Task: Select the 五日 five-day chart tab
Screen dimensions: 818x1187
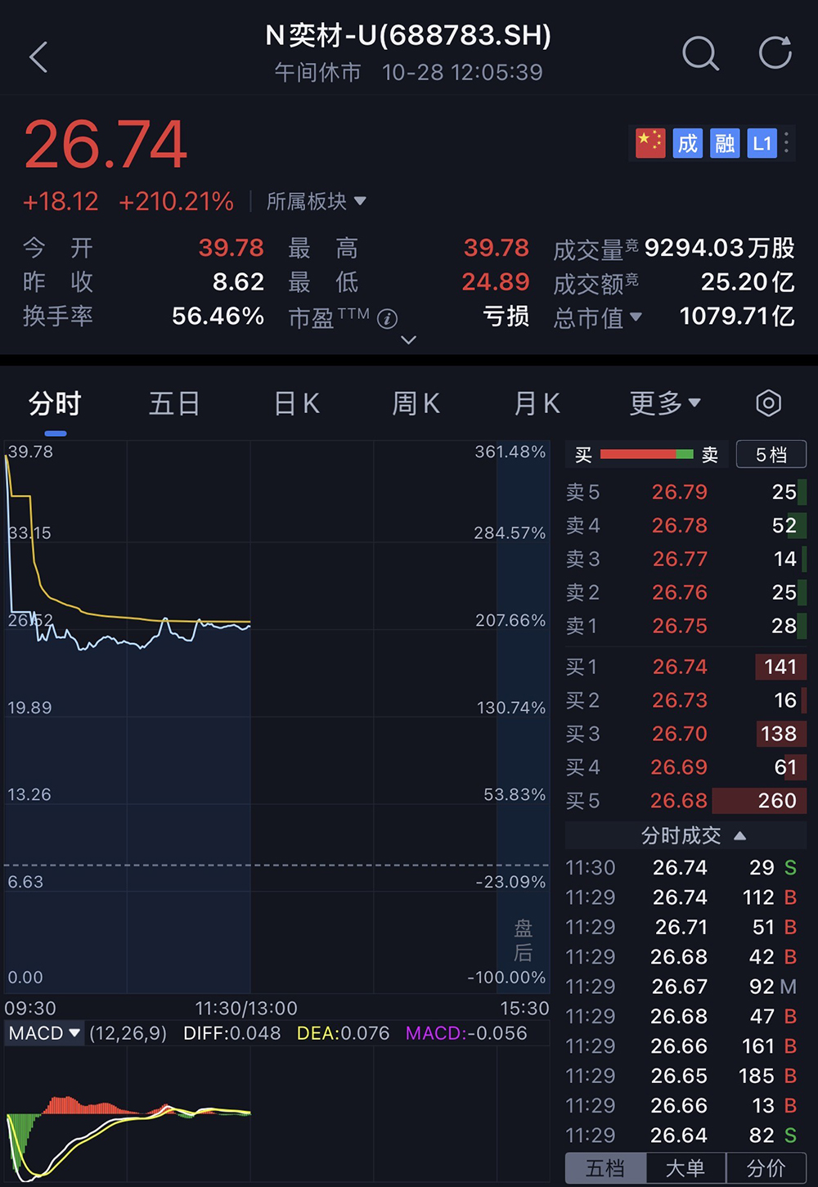Action: pyautogui.click(x=174, y=402)
